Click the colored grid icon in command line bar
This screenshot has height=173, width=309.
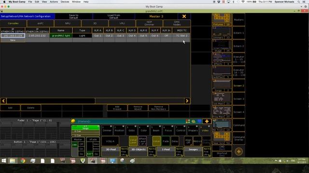coord(188,122)
